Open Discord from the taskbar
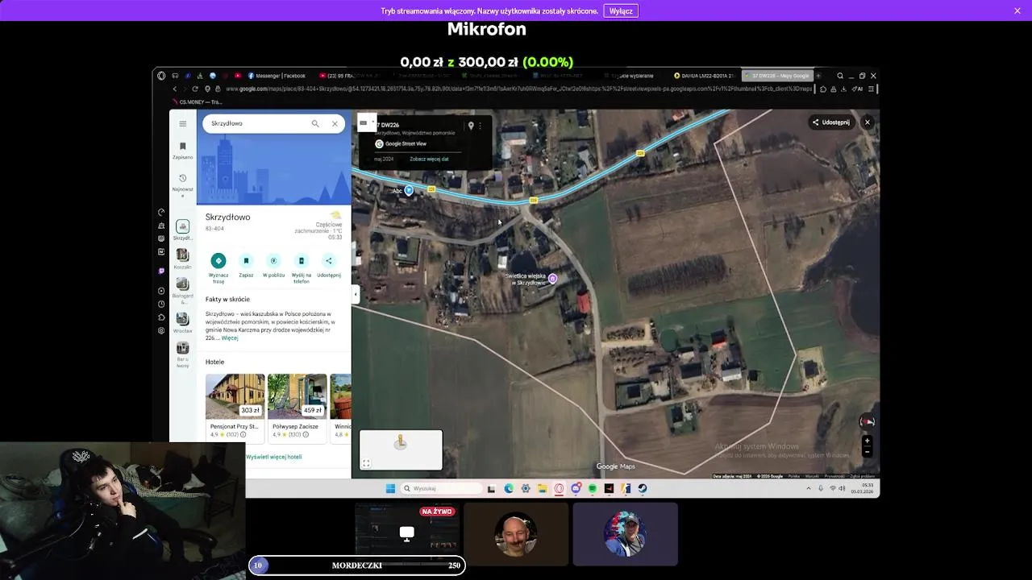 point(576,488)
